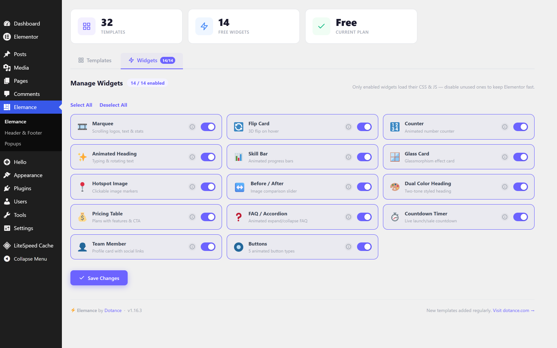
Task: Open Elementor in the admin sidebar
Action: click(31, 37)
